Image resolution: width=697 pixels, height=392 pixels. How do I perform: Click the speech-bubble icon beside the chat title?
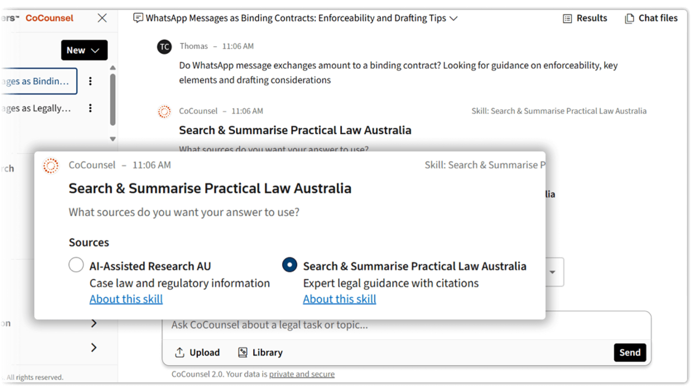tap(137, 18)
